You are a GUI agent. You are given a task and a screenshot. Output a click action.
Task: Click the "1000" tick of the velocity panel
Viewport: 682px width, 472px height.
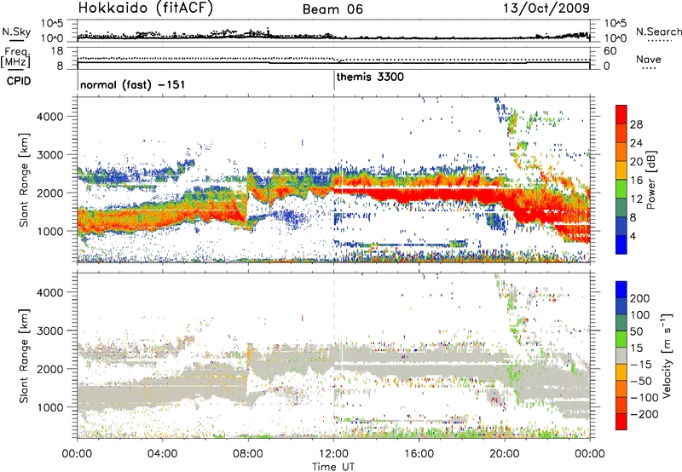pos(49,407)
